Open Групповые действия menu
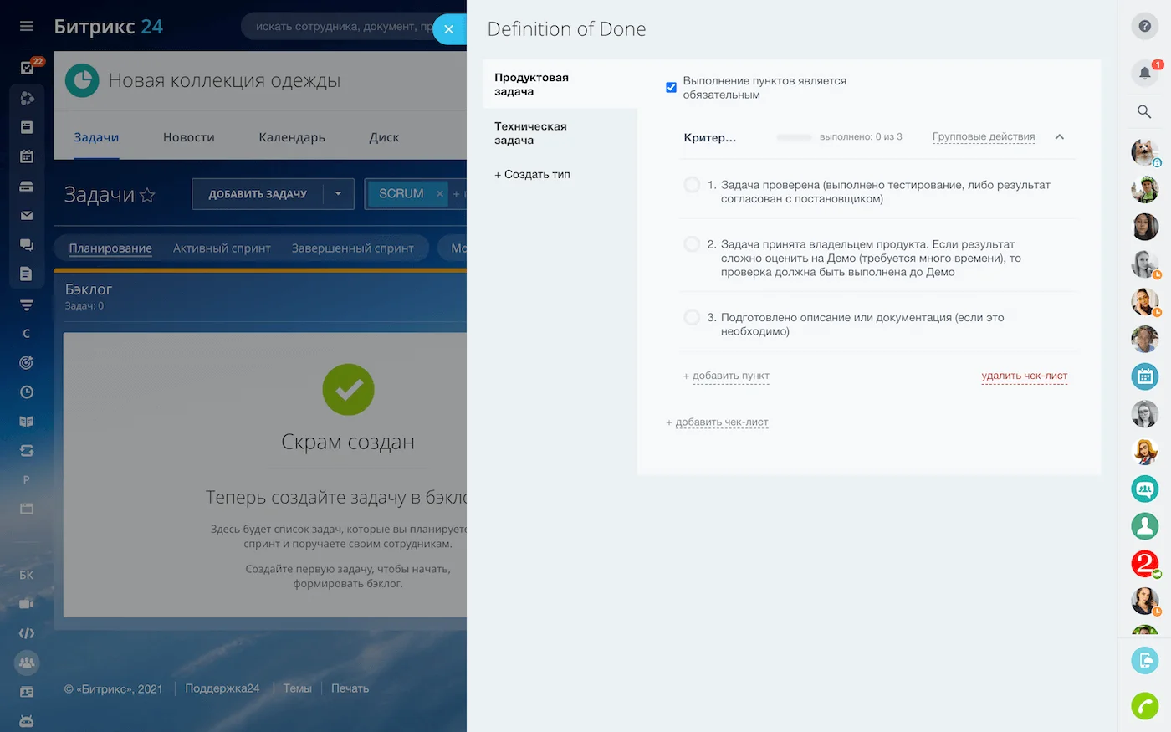1171x732 pixels. 983,137
